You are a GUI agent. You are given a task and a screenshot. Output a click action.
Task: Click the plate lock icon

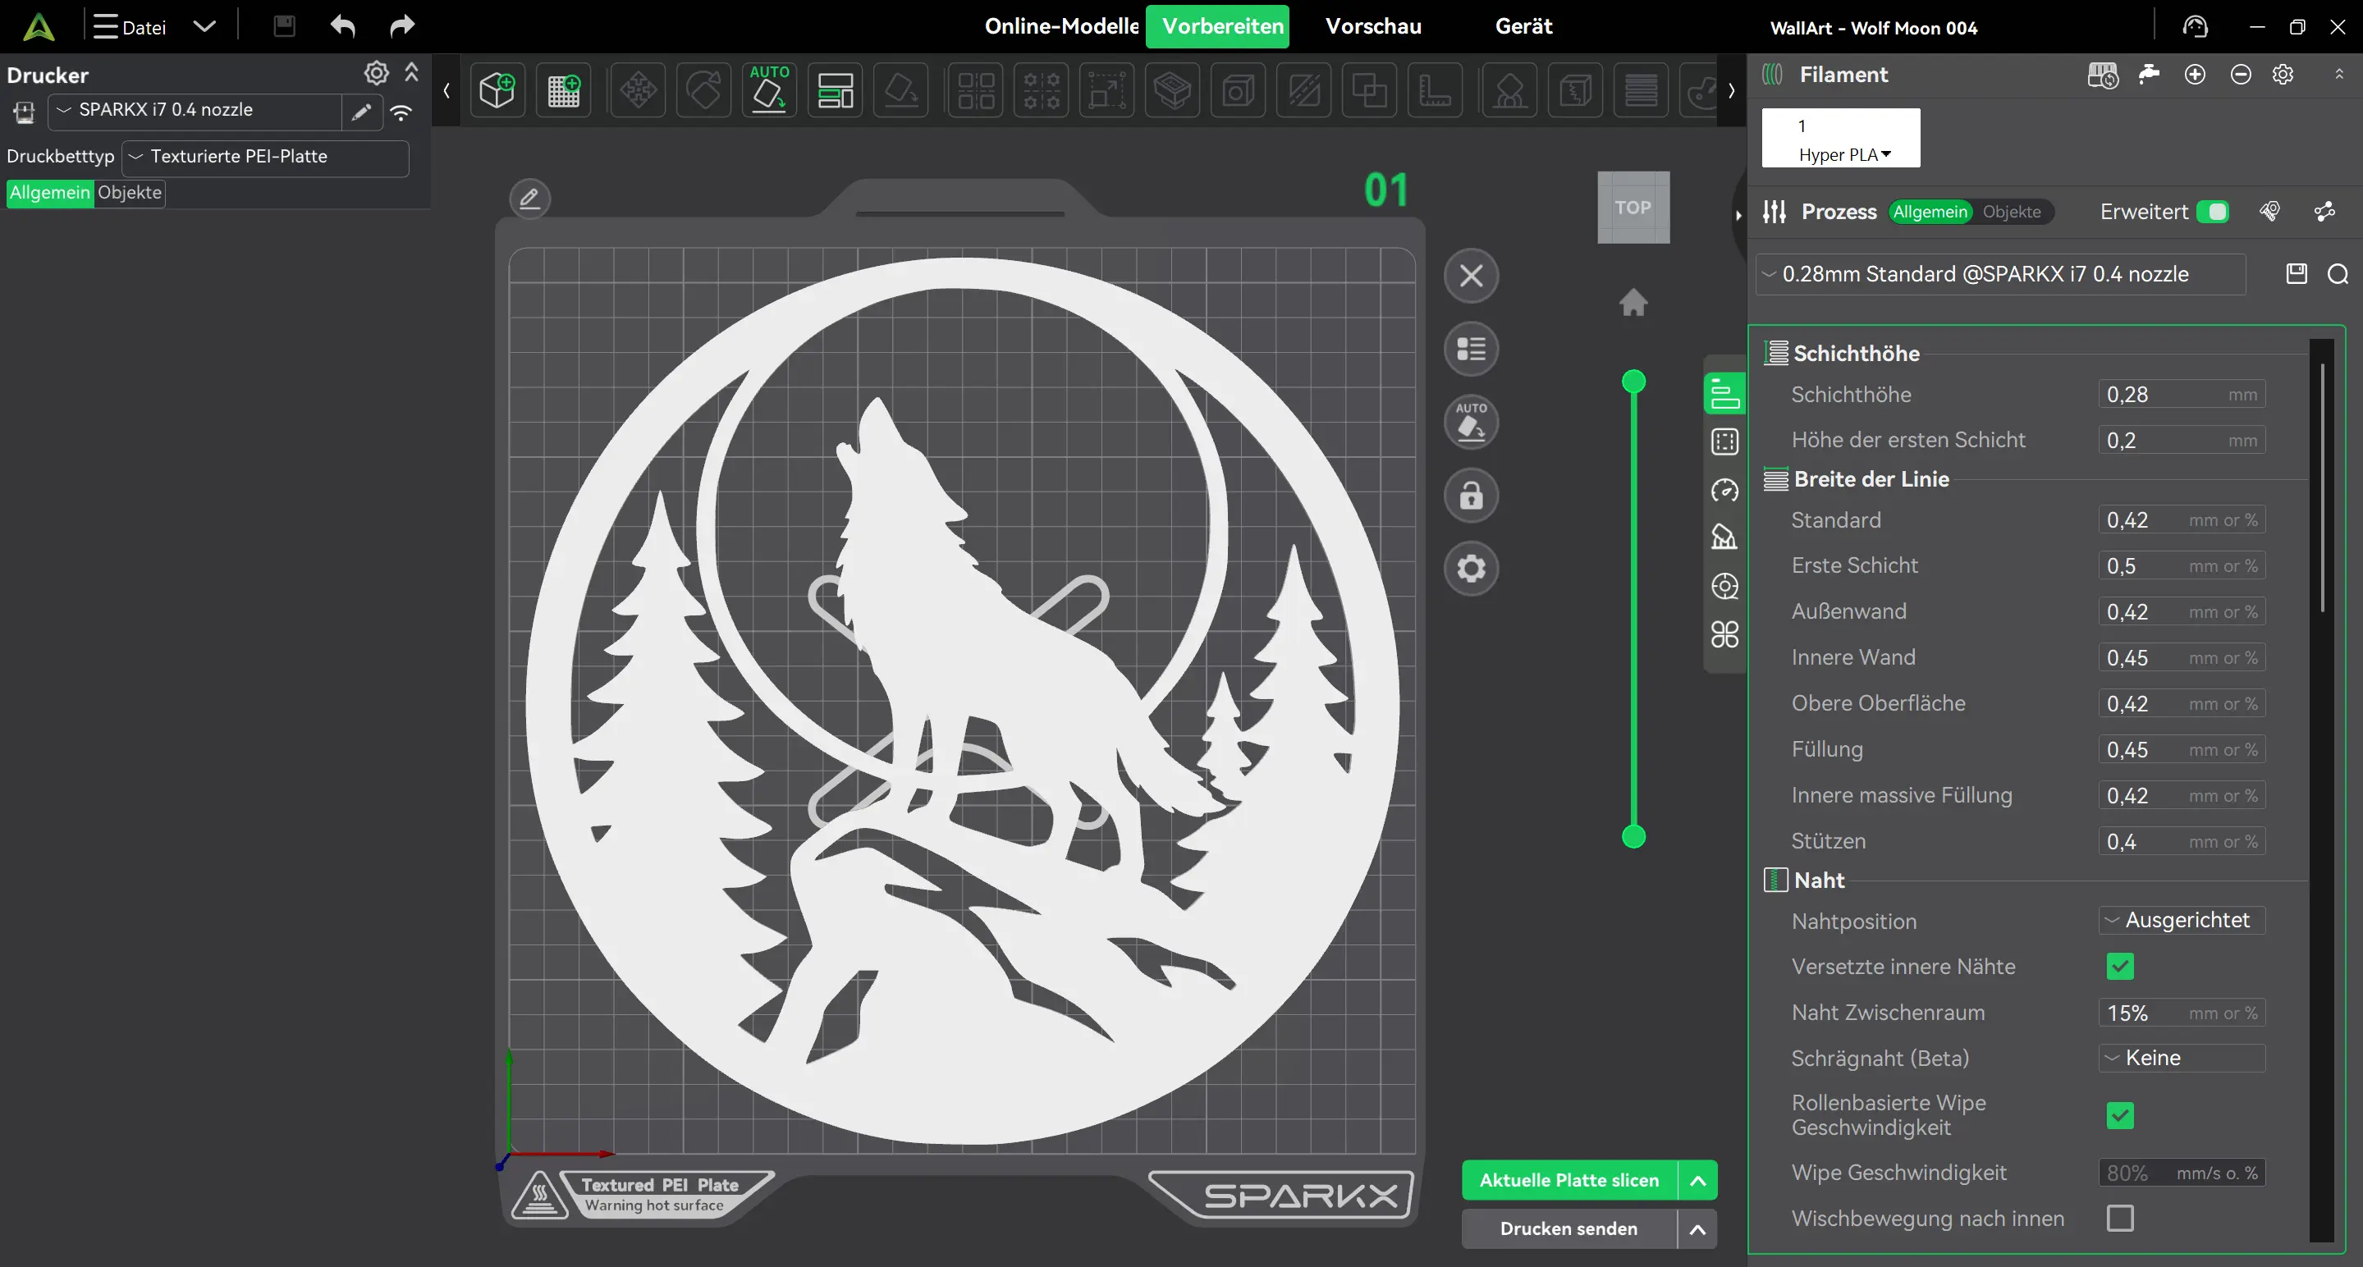click(x=1472, y=495)
